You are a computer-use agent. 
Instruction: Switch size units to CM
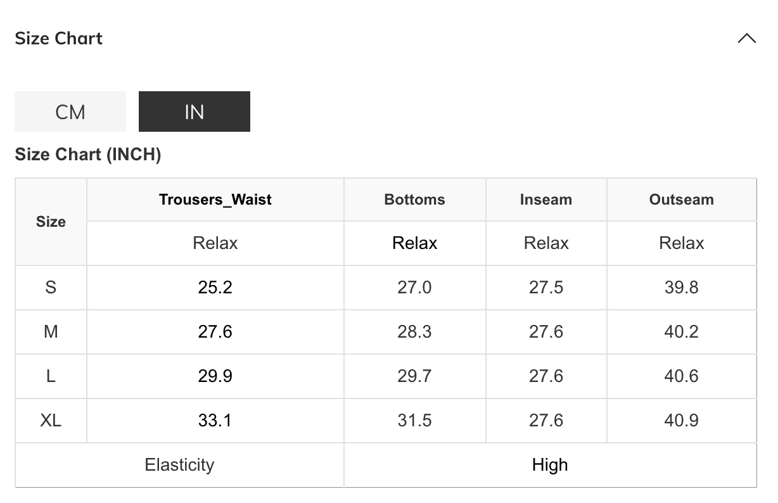(x=70, y=111)
